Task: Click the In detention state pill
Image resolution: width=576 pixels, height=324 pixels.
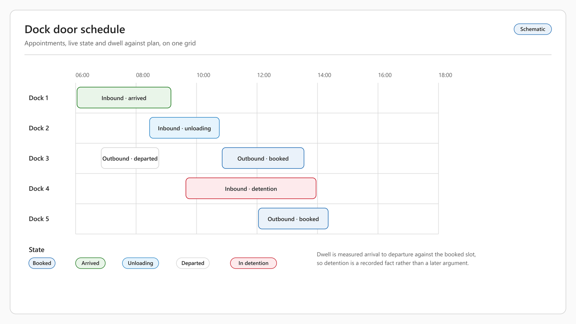Action: point(253,263)
